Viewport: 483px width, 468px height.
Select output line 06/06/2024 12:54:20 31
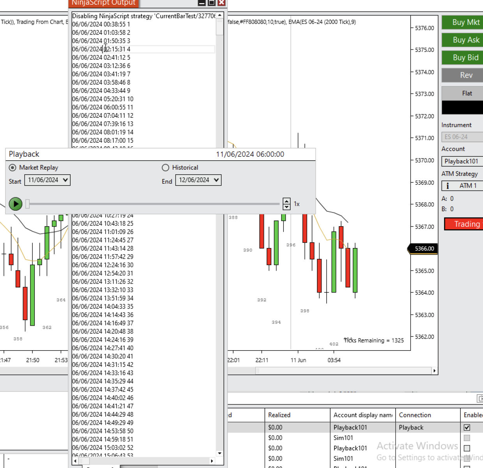[x=103, y=273]
